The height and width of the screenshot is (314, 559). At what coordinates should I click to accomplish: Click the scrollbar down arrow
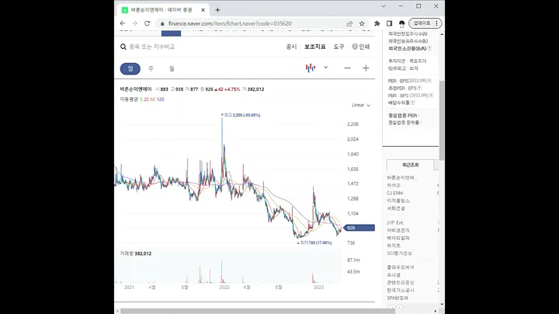coord(442,305)
